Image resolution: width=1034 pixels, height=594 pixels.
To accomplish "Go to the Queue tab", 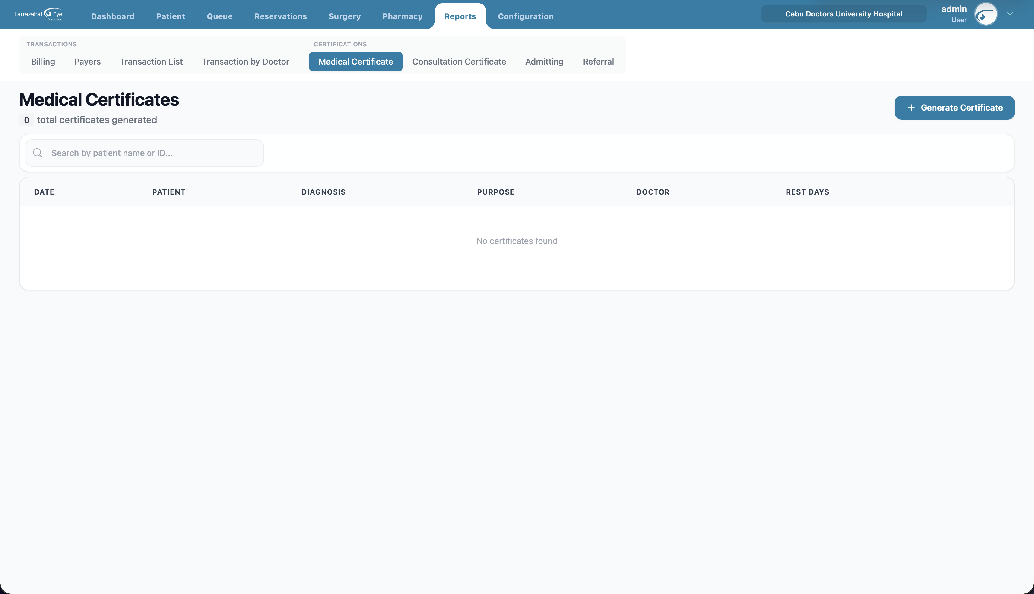I will point(220,16).
